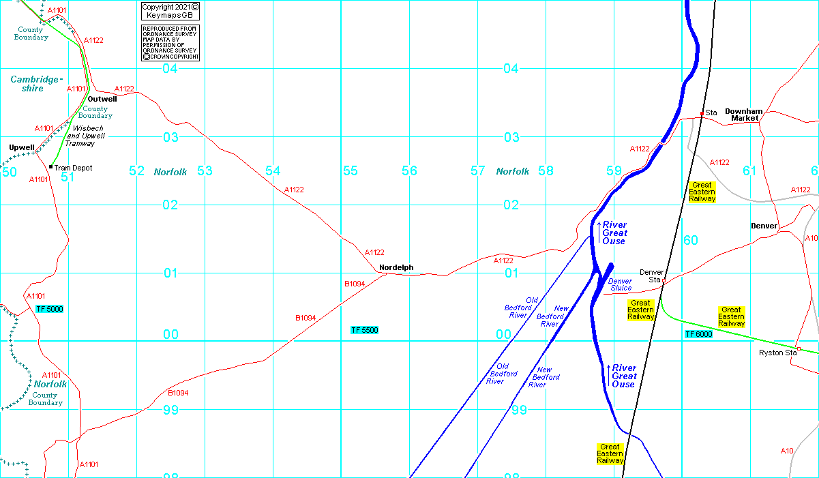Select the Denver Sluice label
Viewport: 819px width, 478px height.
click(x=620, y=284)
